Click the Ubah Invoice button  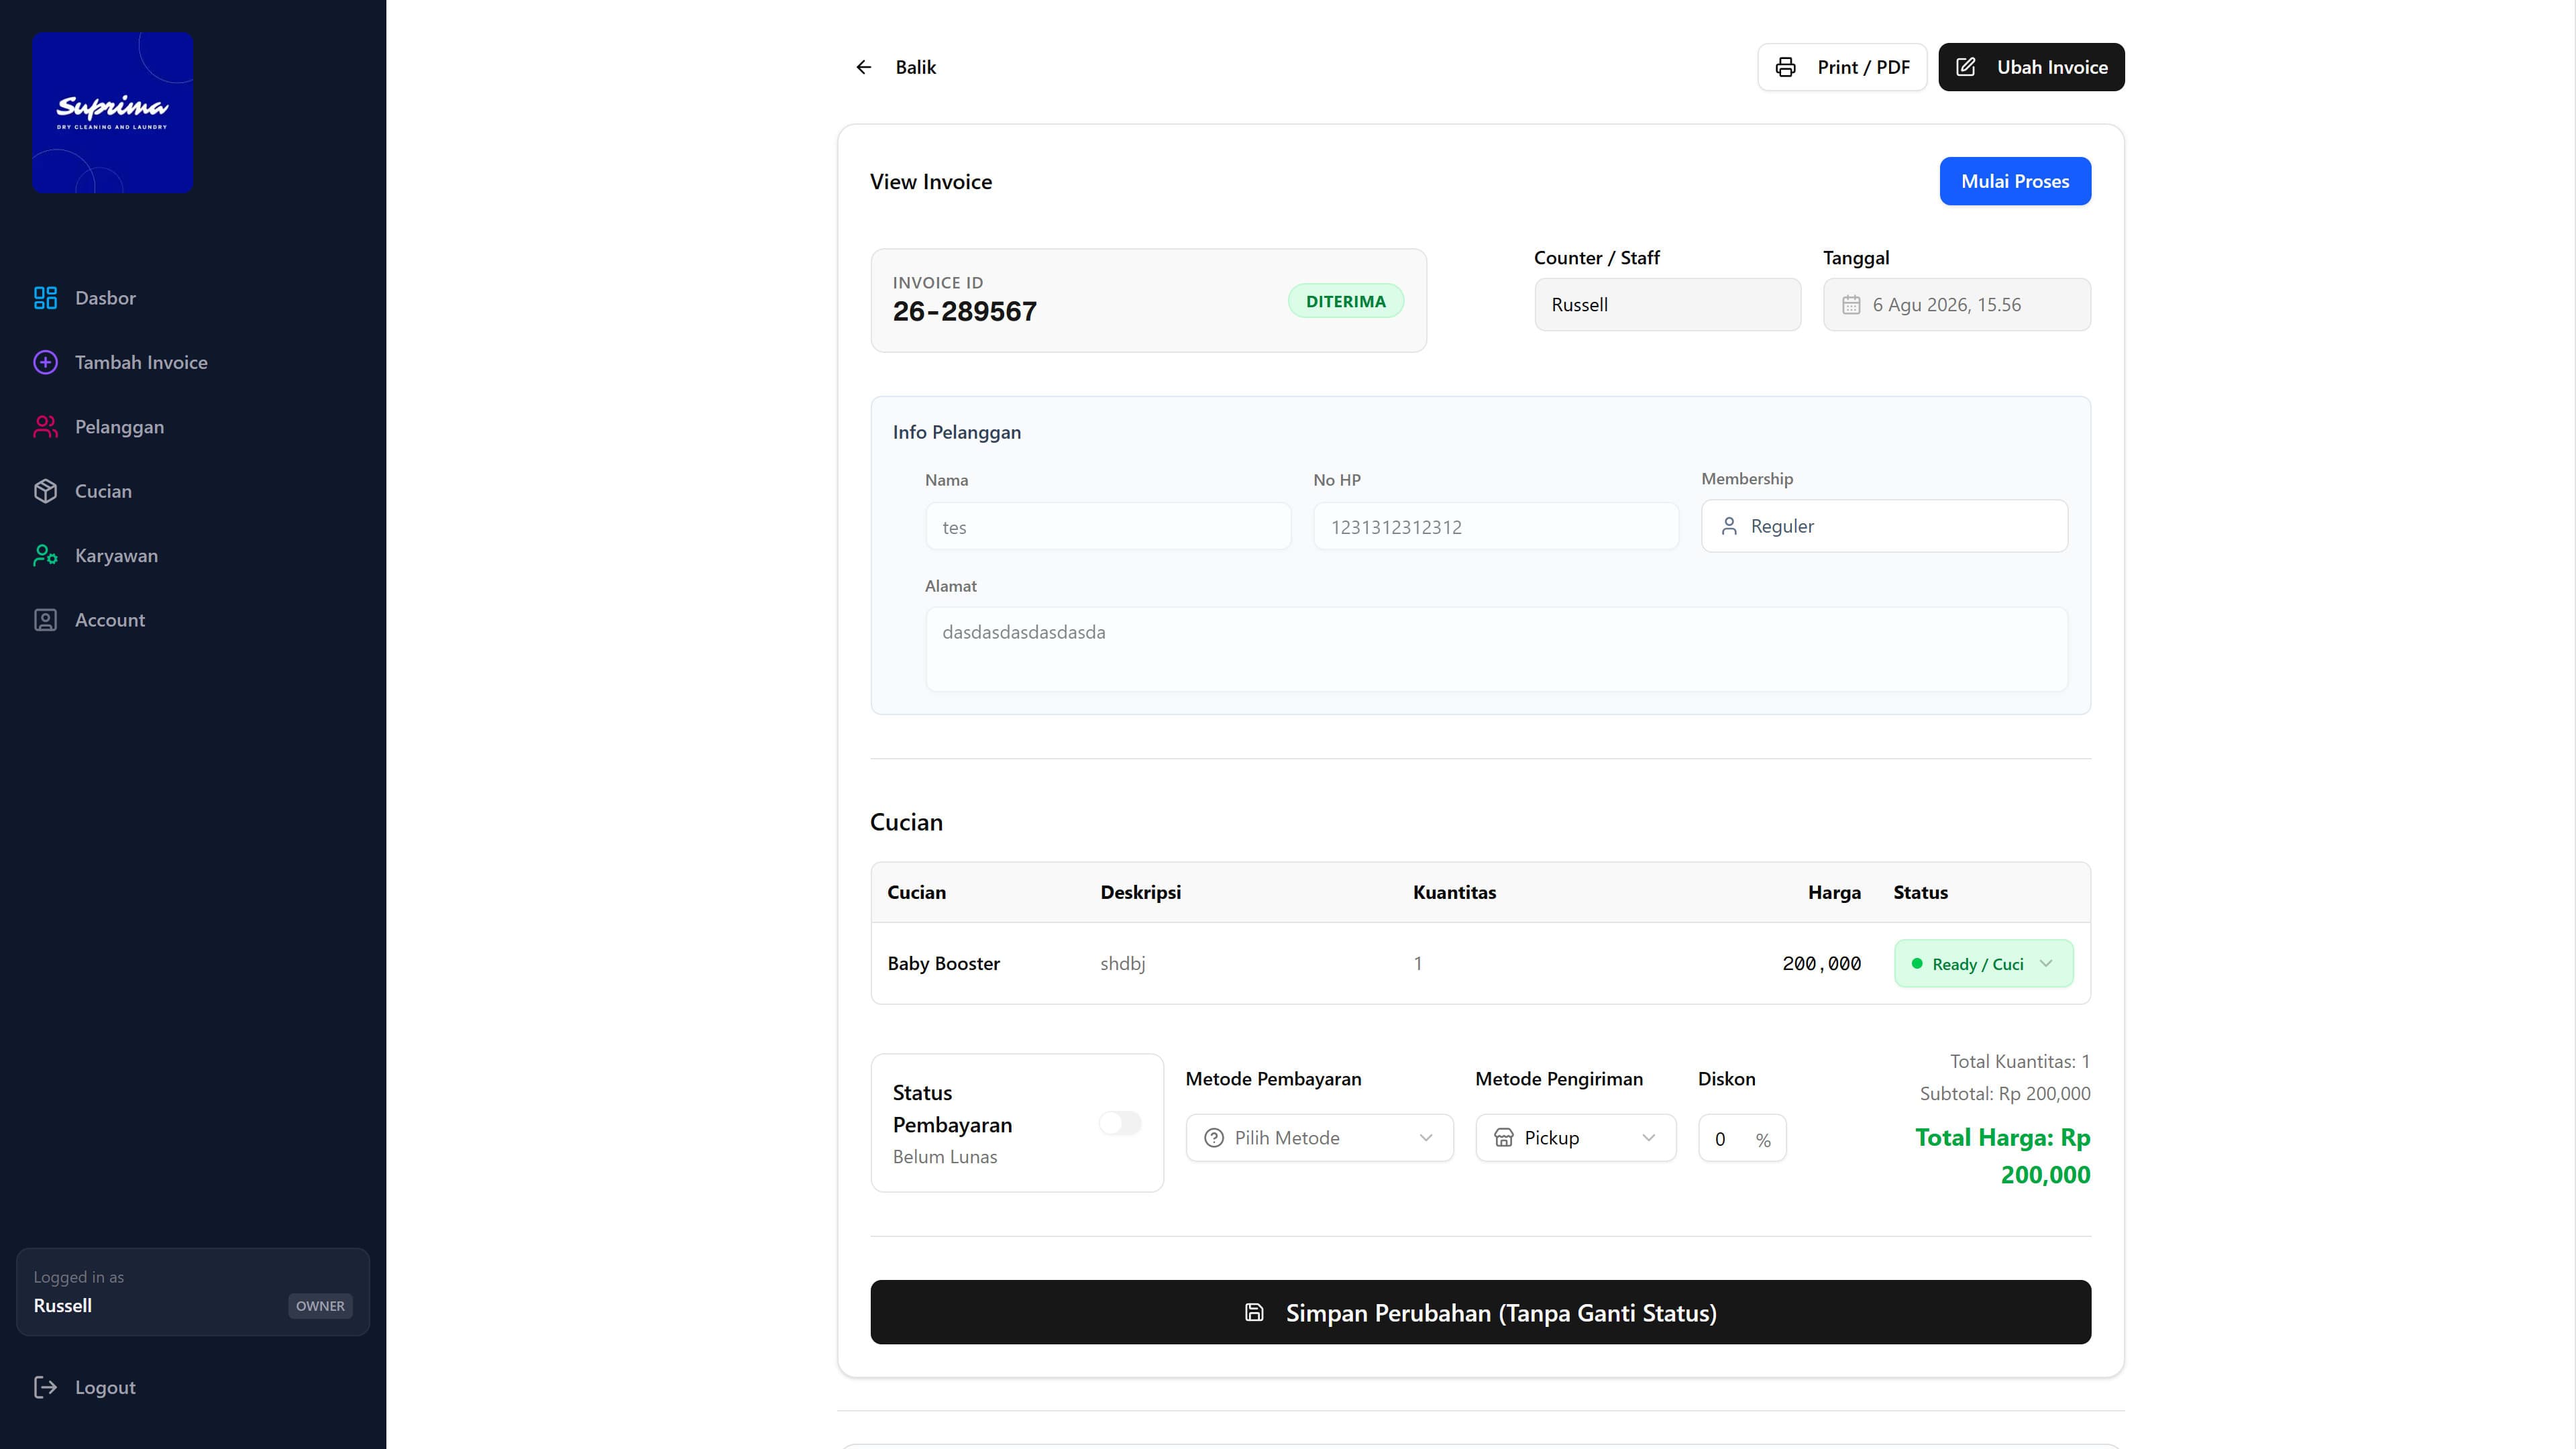(2031, 67)
